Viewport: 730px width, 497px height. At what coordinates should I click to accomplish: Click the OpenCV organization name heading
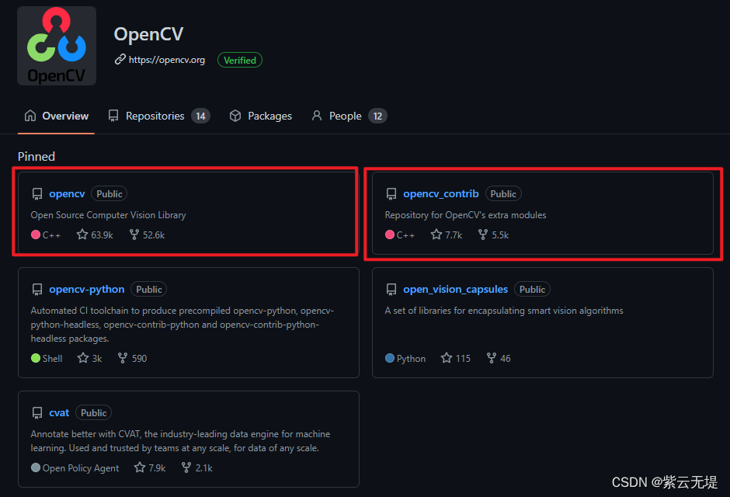[x=149, y=34]
